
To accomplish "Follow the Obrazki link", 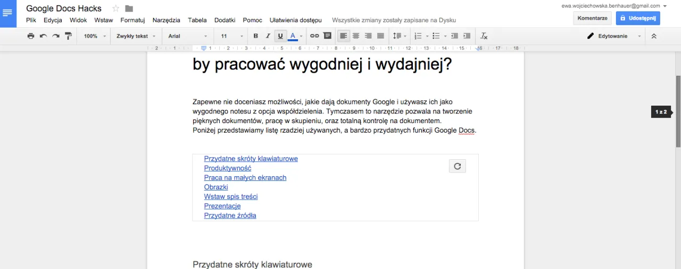I will (x=216, y=187).
